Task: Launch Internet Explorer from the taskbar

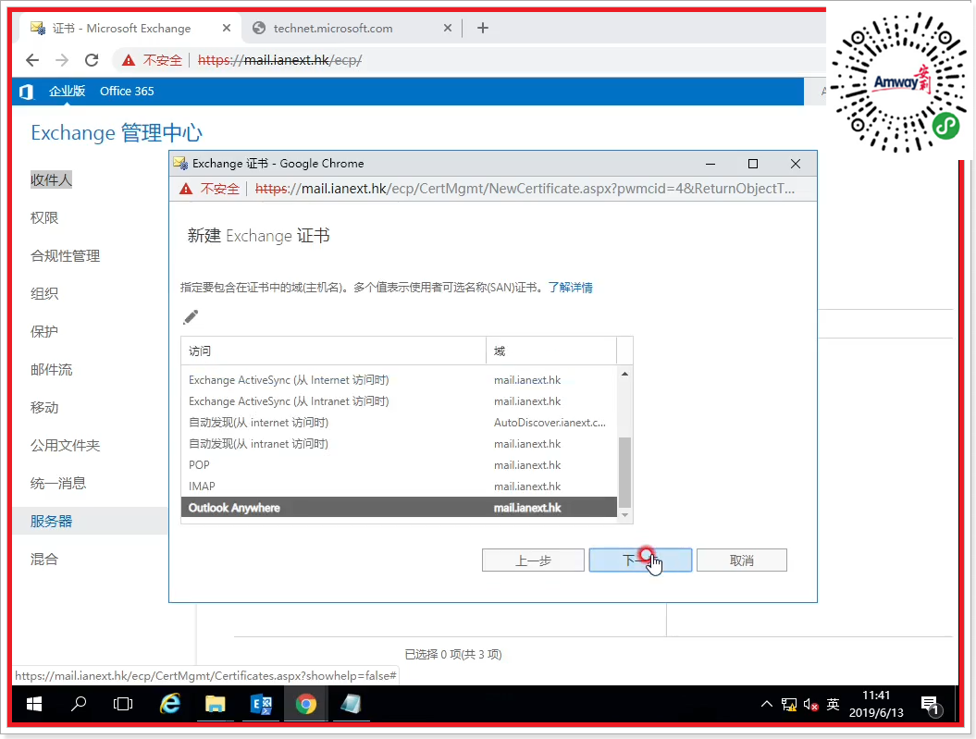Action: point(170,704)
